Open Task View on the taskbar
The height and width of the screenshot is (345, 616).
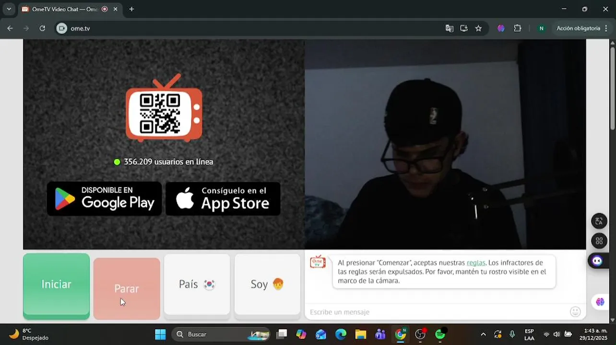tap(282, 334)
